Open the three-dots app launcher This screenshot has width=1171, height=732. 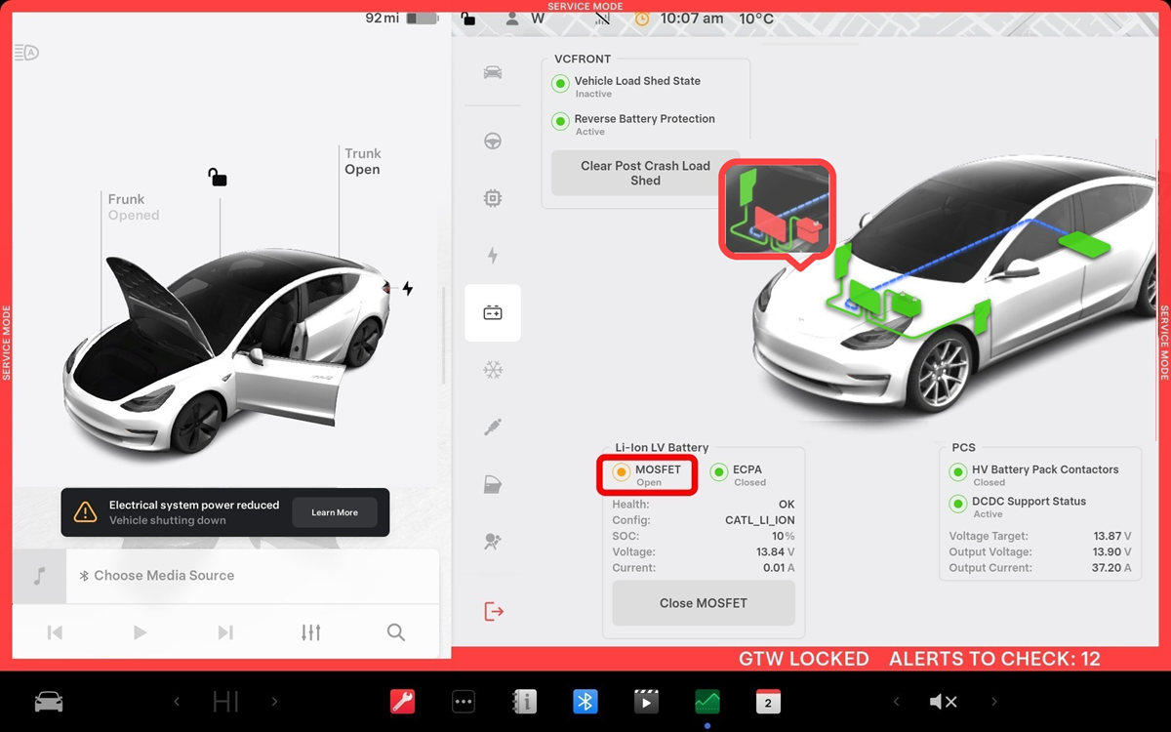(464, 702)
